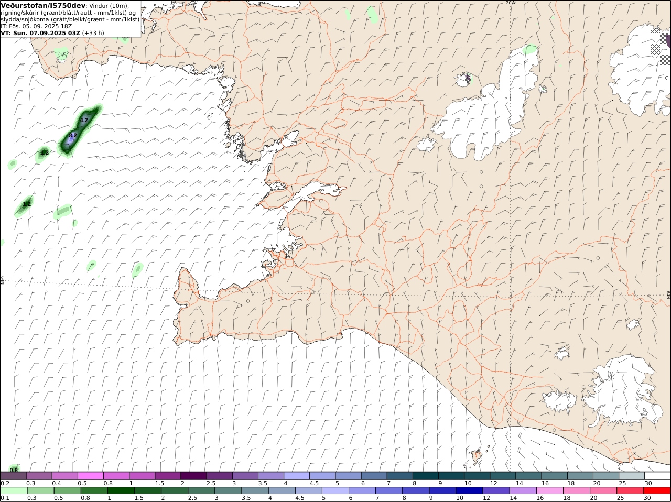Pick the rain legend swatch starting at 20
The image size is (671, 502).
click(603, 490)
